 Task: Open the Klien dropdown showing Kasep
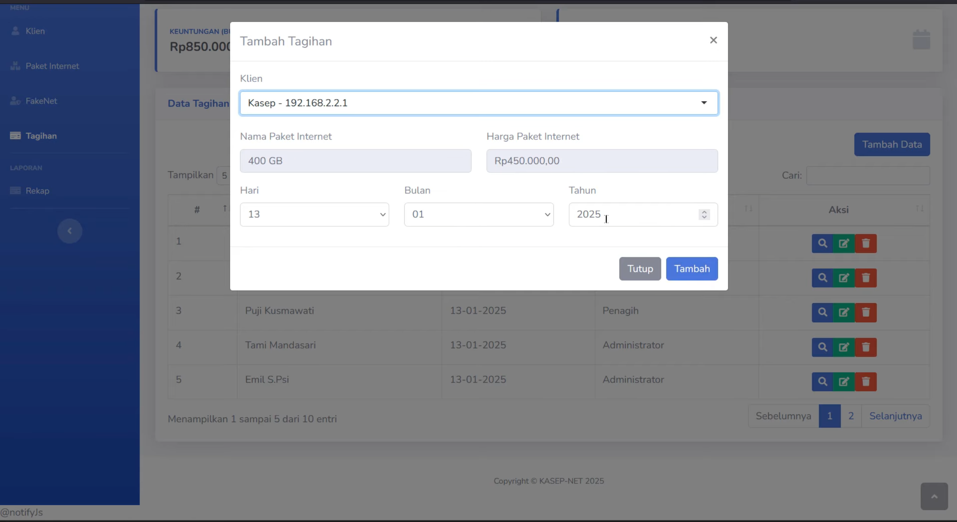point(479,103)
